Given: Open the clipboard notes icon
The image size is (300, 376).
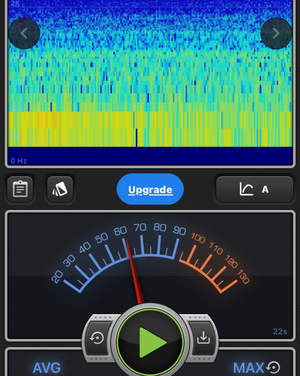Looking at the screenshot, I should [x=20, y=189].
